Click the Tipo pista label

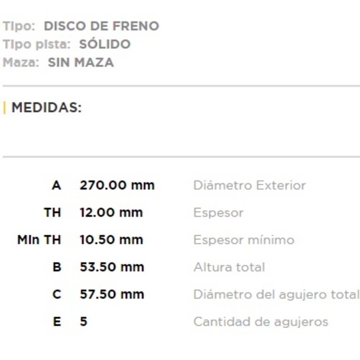(x=36, y=44)
